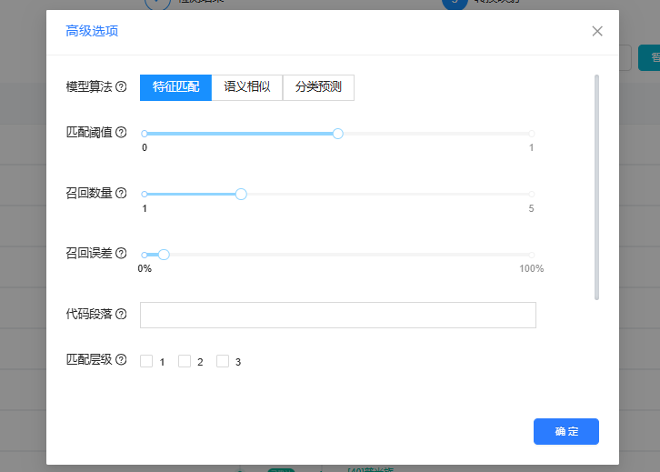Click help icon beside 匹配阈值
The image size is (660, 472).
[x=121, y=133]
